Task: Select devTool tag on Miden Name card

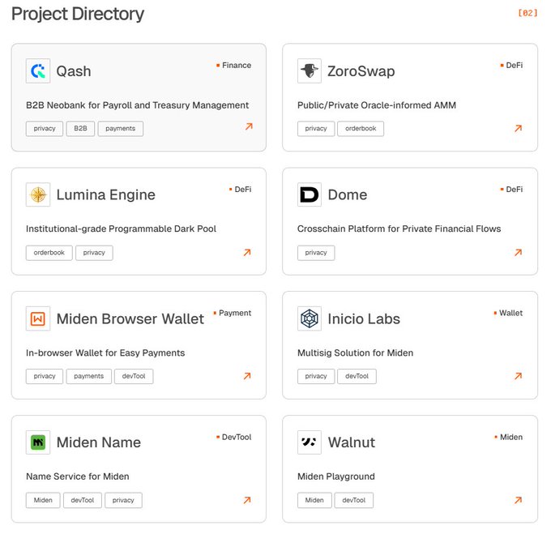Action: coord(83,500)
